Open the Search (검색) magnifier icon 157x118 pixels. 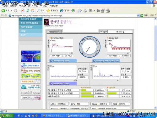point(38,10)
